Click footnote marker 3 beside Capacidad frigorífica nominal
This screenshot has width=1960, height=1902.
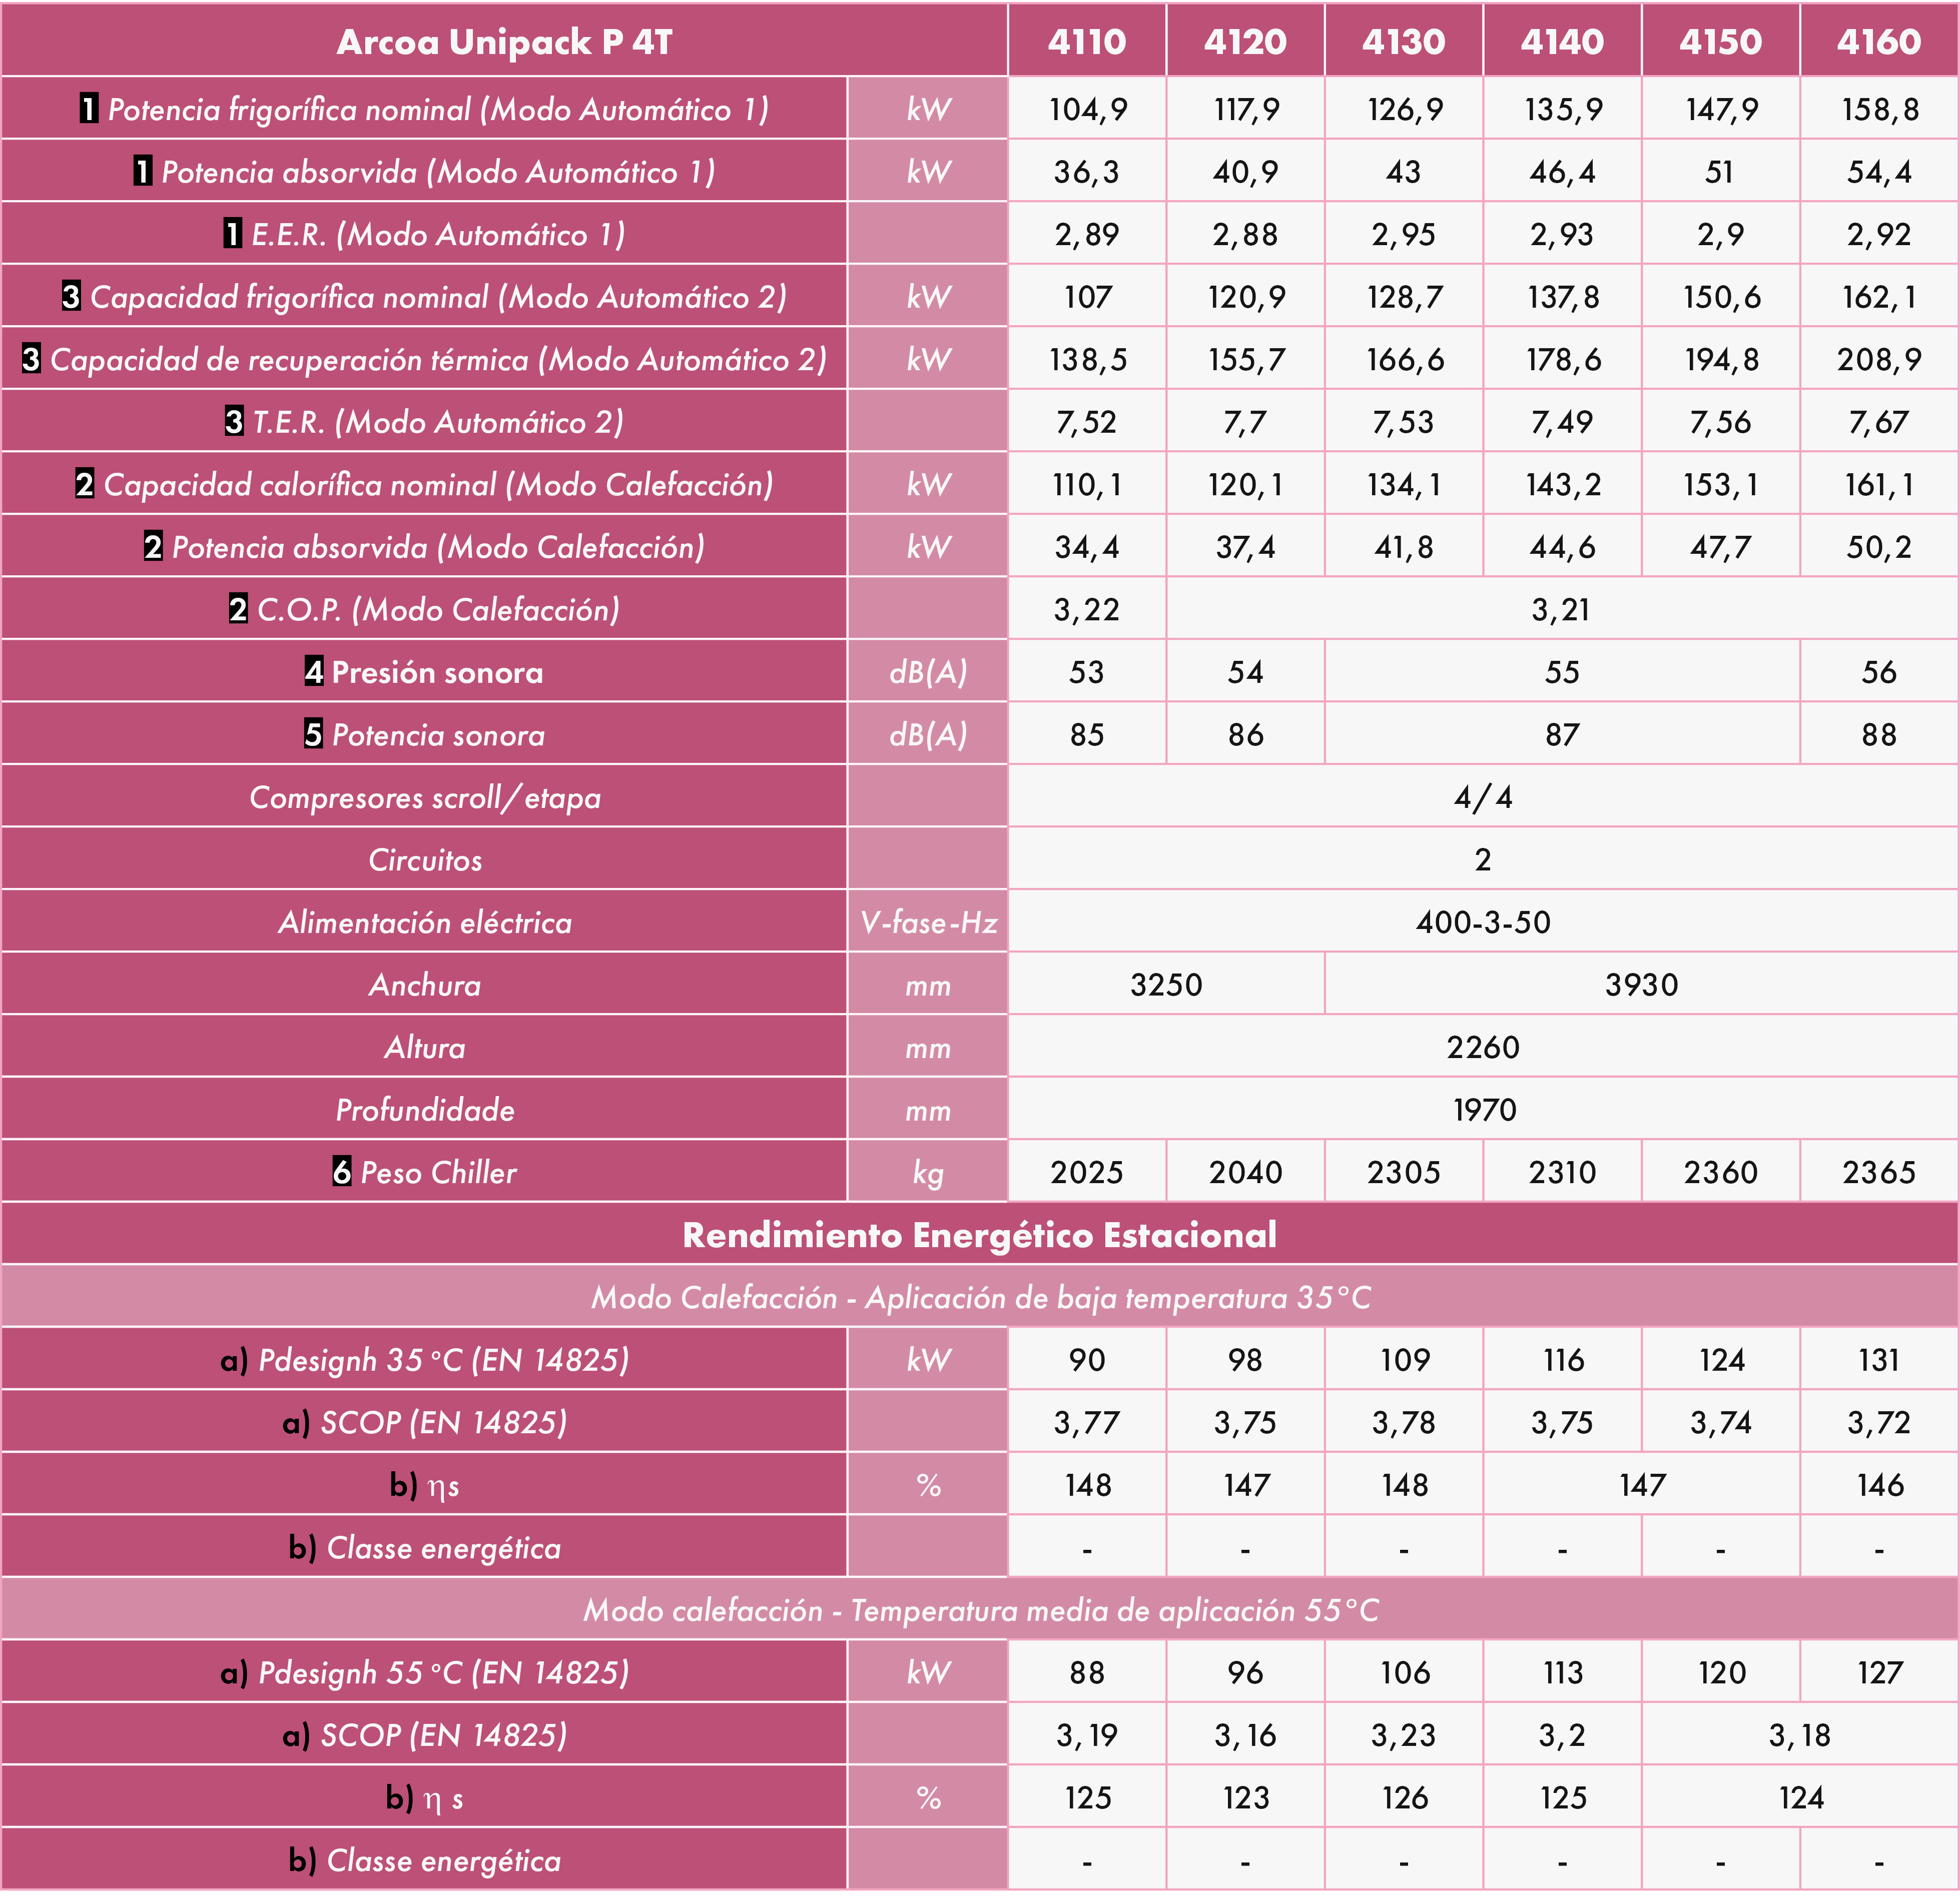point(71,297)
